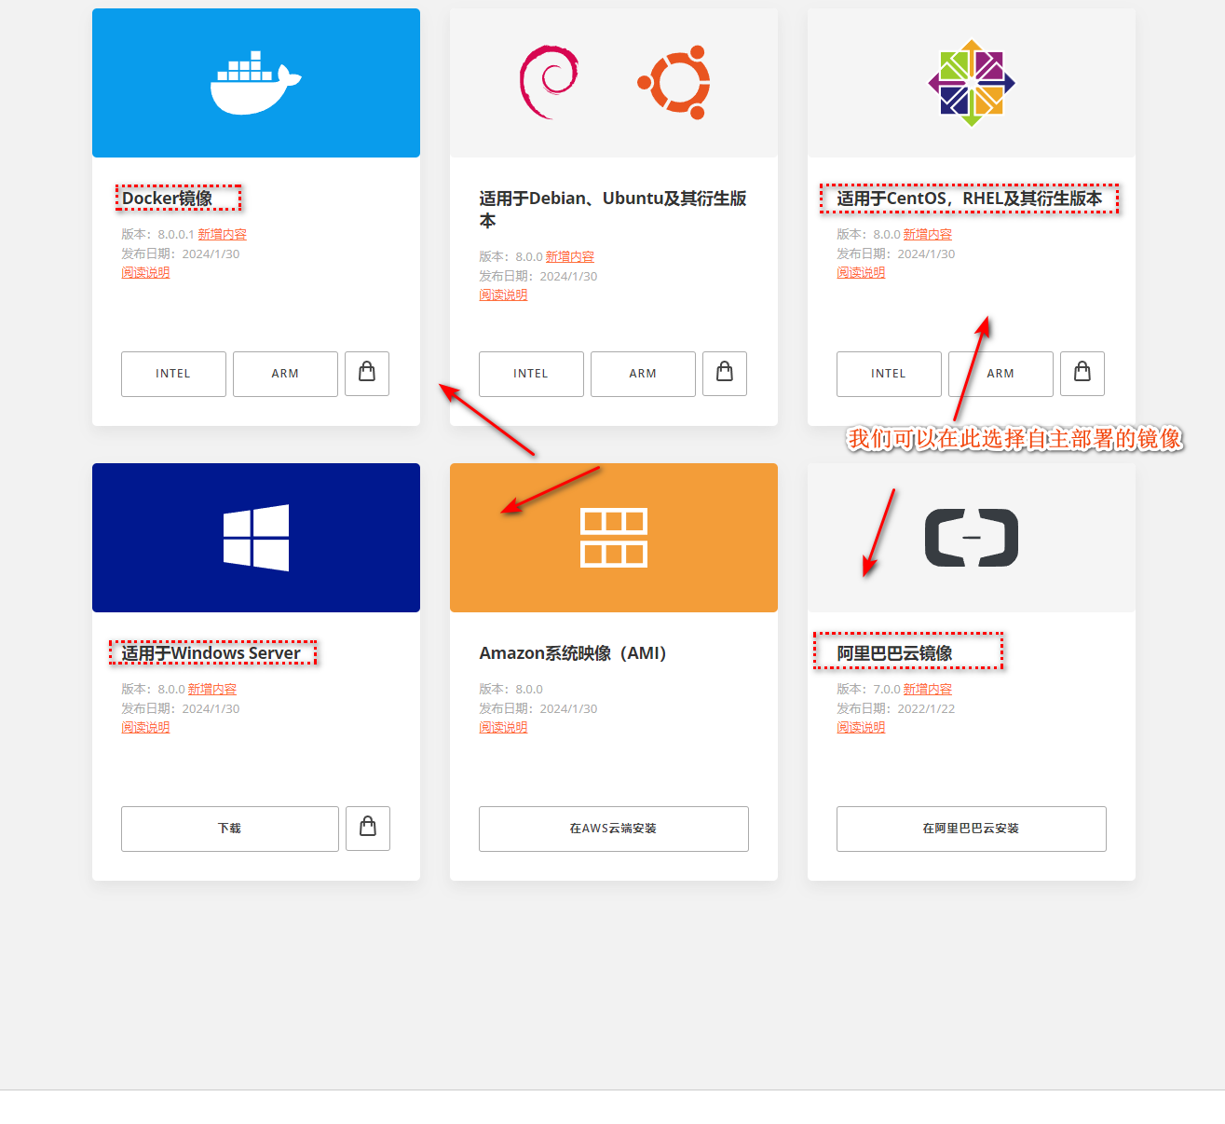Image resolution: width=1225 pixels, height=1124 pixels.
Task: Click INTEL on the CentOS/RHEL card
Action: pyautogui.click(x=888, y=374)
